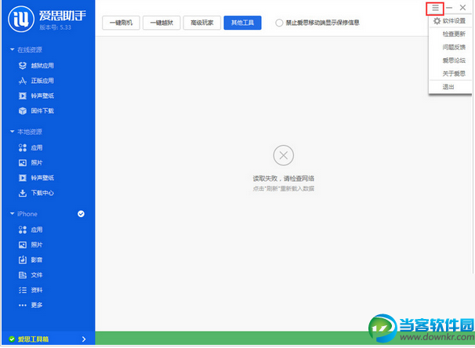Click the 点击"刷新"重新载入数据 hint text

tap(283, 189)
